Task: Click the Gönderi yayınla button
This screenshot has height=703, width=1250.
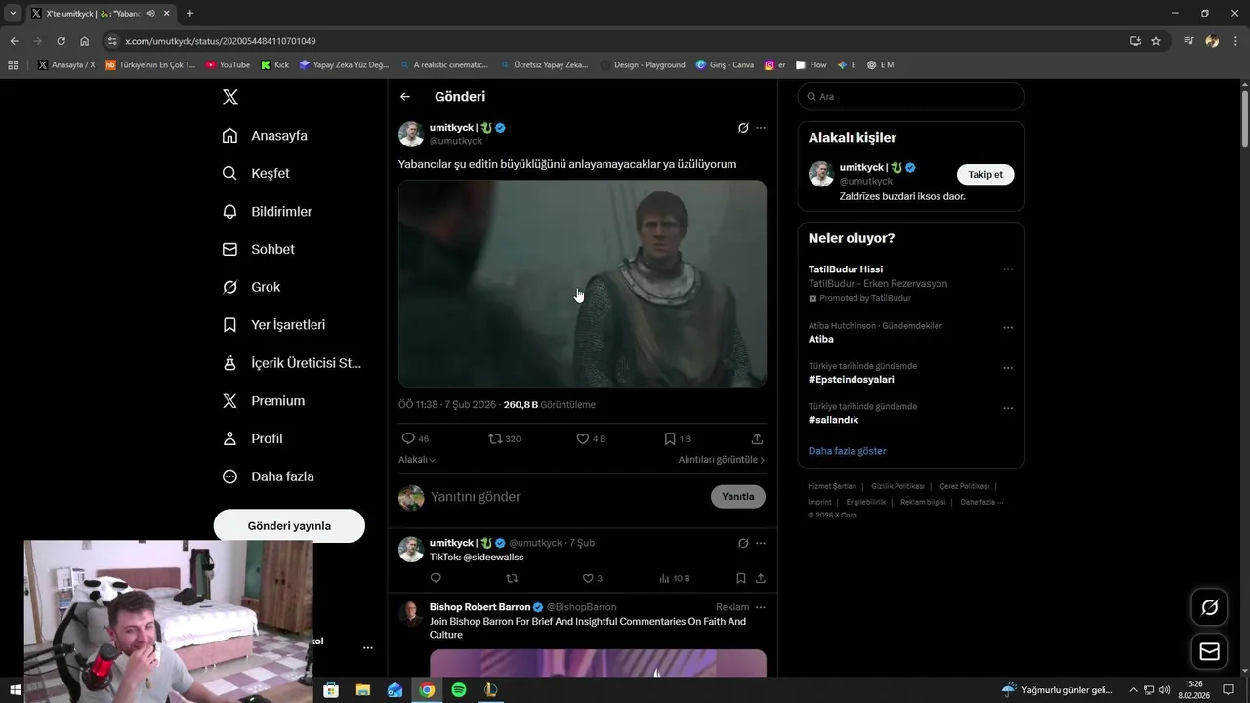Action: 289,525
